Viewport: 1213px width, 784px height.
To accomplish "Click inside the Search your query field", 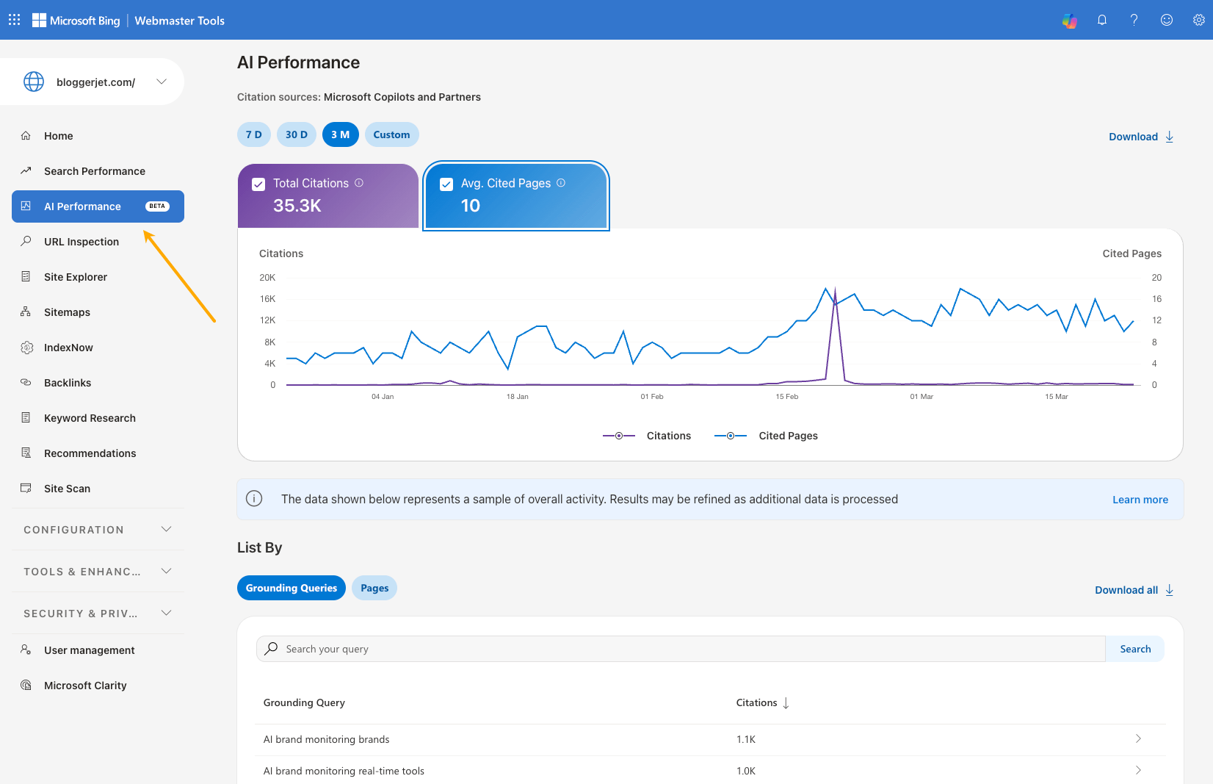I will click(661, 649).
